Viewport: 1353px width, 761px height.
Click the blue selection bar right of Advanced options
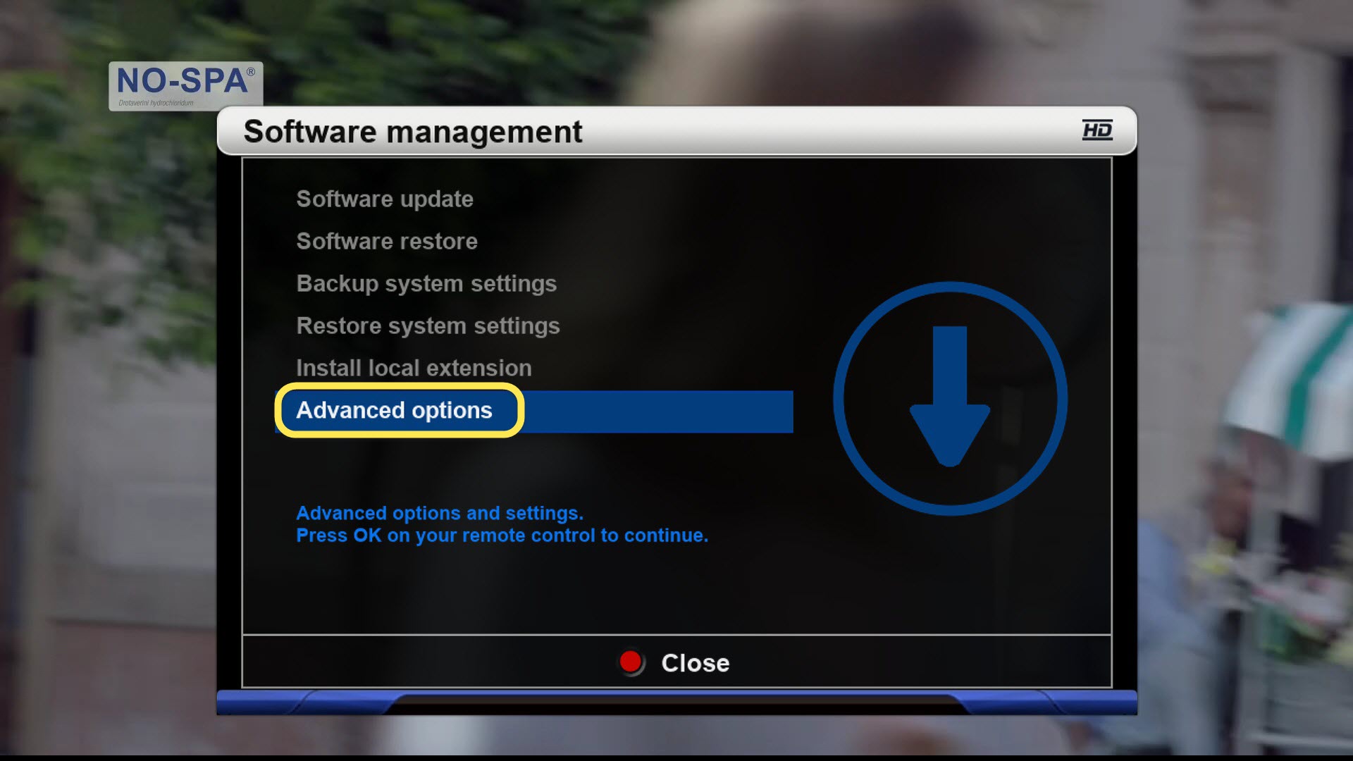click(x=659, y=412)
